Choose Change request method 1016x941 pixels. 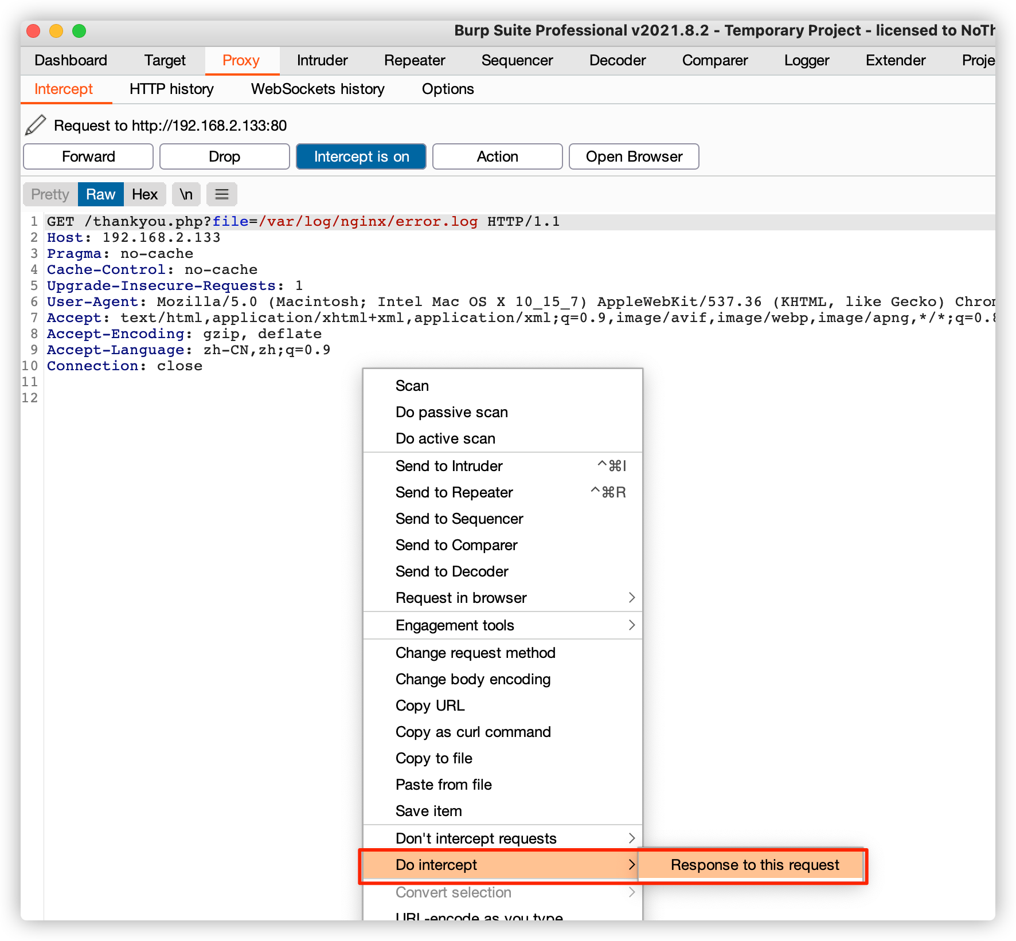503,653
